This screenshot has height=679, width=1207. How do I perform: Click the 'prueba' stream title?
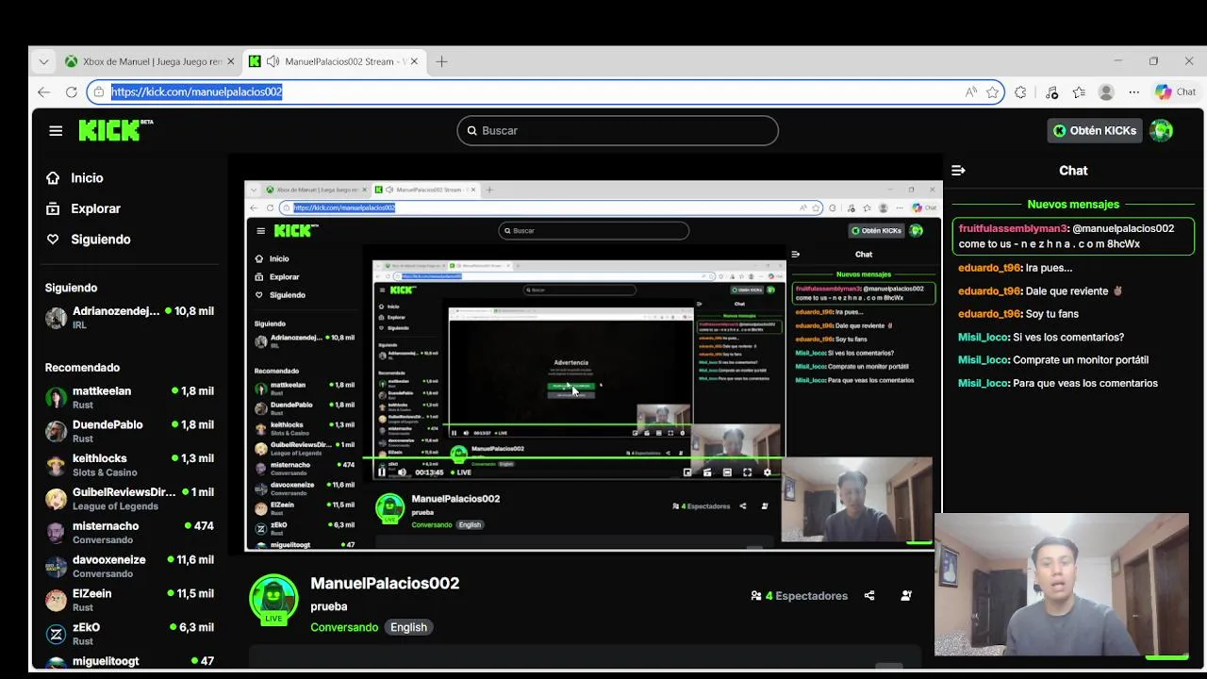pyautogui.click(x=329, y=606)
